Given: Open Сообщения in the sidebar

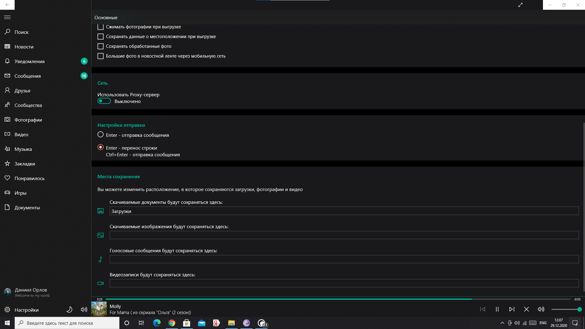Looking at the screenshot, I should pyautogui.click(x=27, y=76).
